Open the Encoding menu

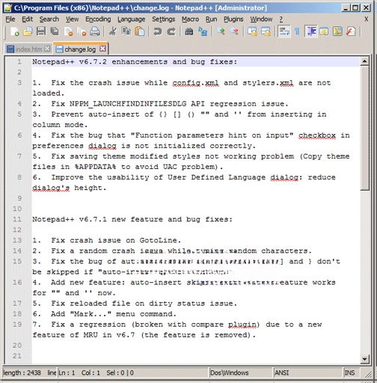click(98, 19)
